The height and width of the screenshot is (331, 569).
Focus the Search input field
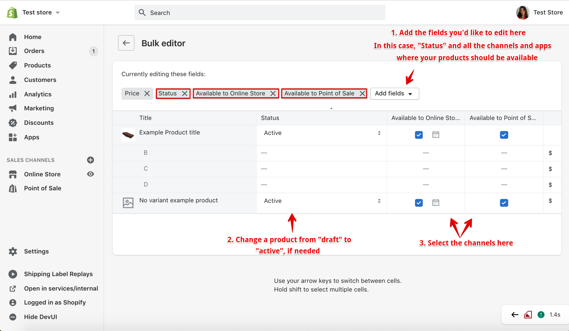pyautogui.click(x=260, y=13)
